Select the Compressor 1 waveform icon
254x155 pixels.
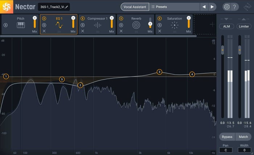click(x=98, y=25)
